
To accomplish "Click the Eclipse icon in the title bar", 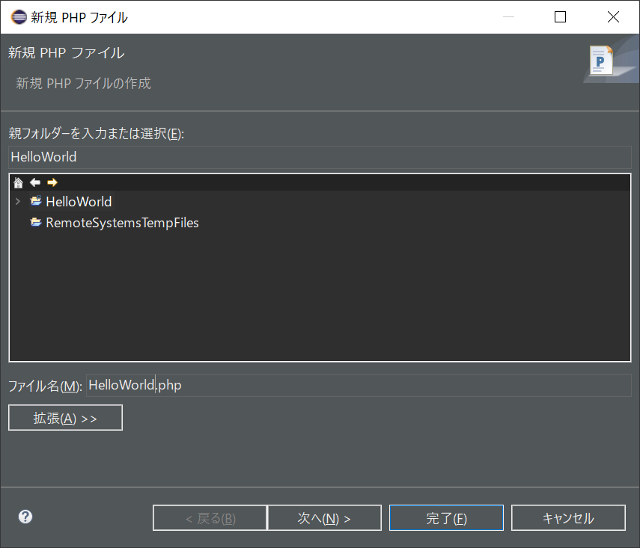I will (18, 16).
